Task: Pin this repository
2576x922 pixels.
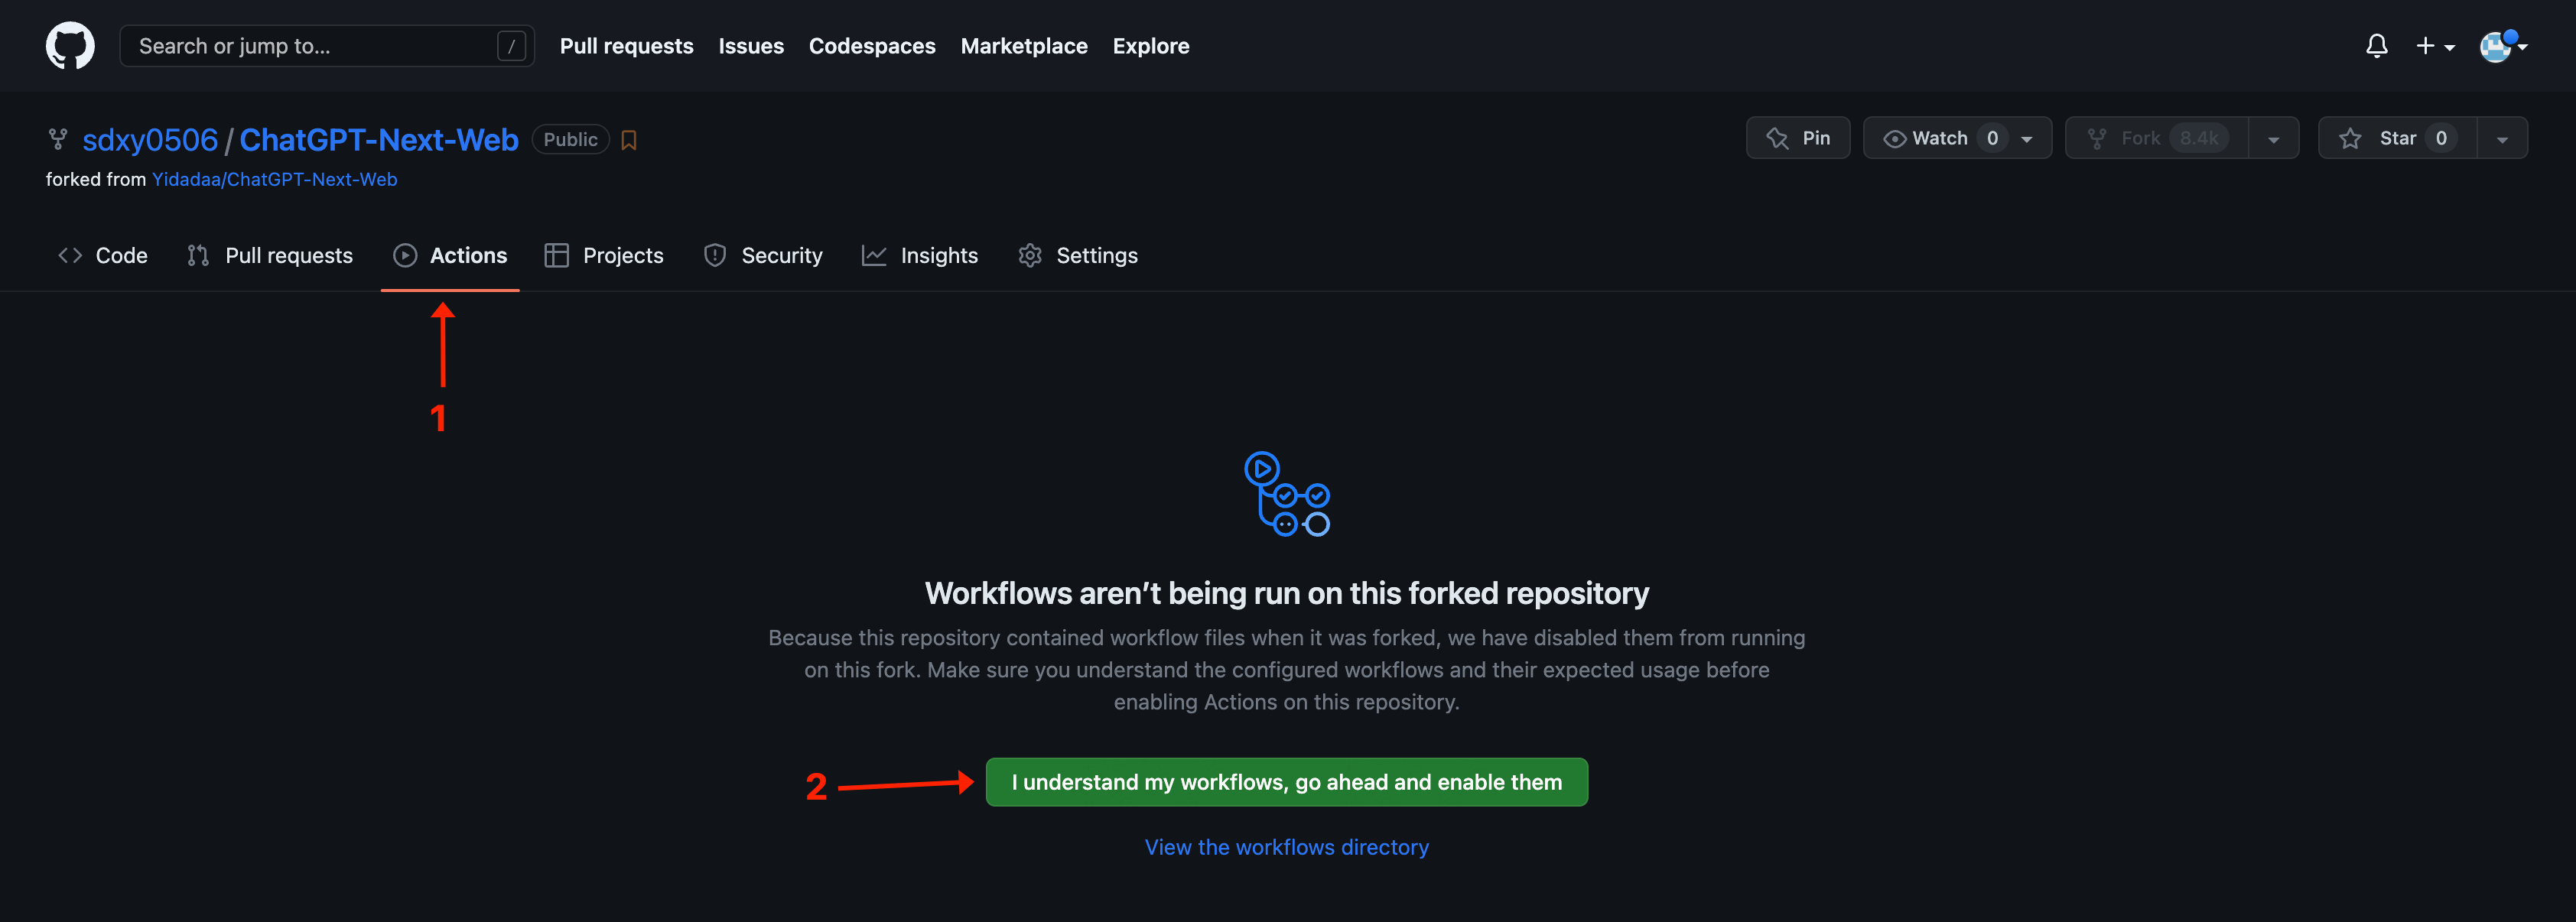Action: point(1798,138)
